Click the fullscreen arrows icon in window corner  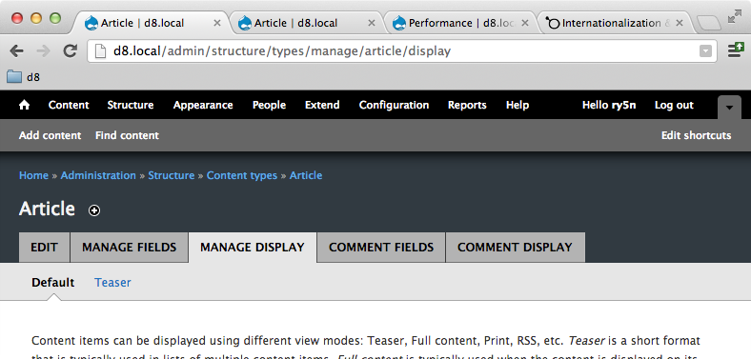[x=734, y=17]
